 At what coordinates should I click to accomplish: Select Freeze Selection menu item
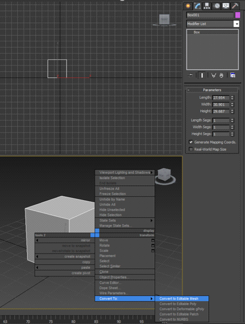click(125, 194)
